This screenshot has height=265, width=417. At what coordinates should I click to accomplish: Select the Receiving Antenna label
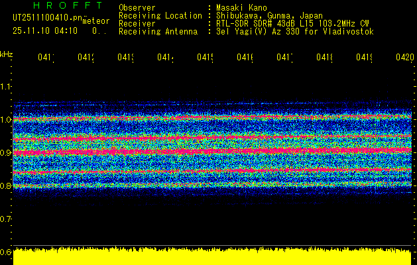tap(158, 31)
